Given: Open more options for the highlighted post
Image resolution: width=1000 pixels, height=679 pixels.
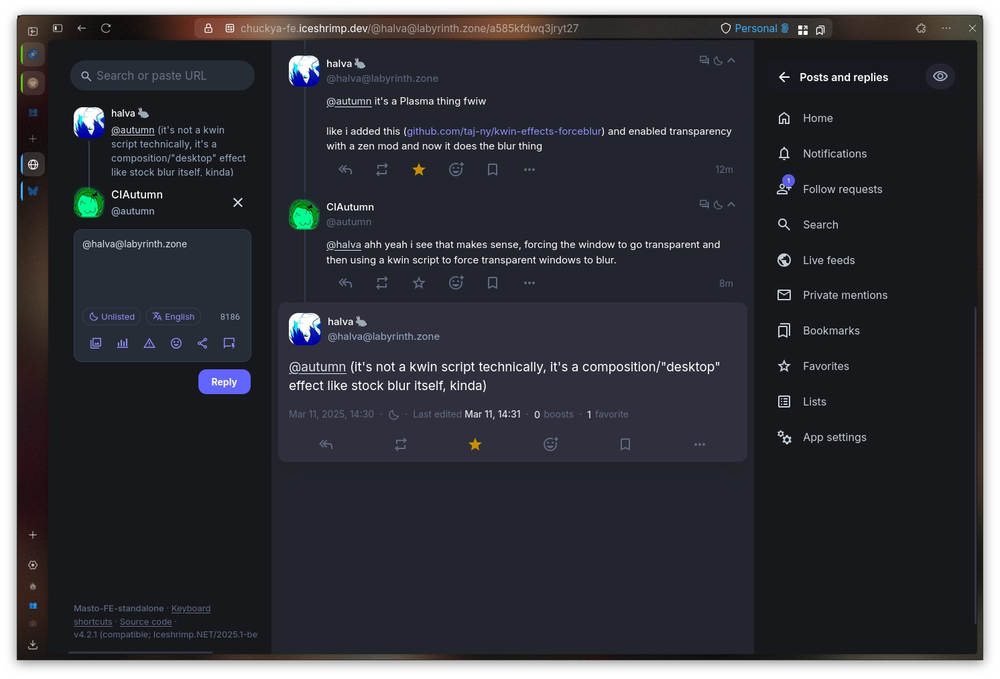Looking at the screenshot, I should click(x=699, y=444).
